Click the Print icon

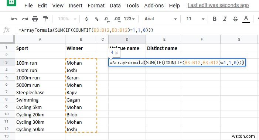pos(35,19)
